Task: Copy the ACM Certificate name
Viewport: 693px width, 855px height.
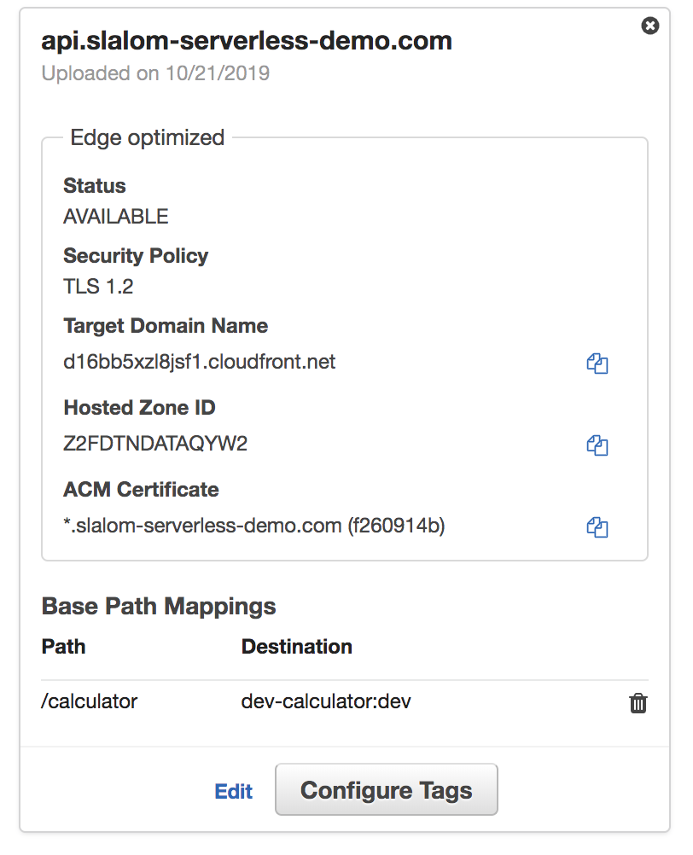Action: coord(597,527)
